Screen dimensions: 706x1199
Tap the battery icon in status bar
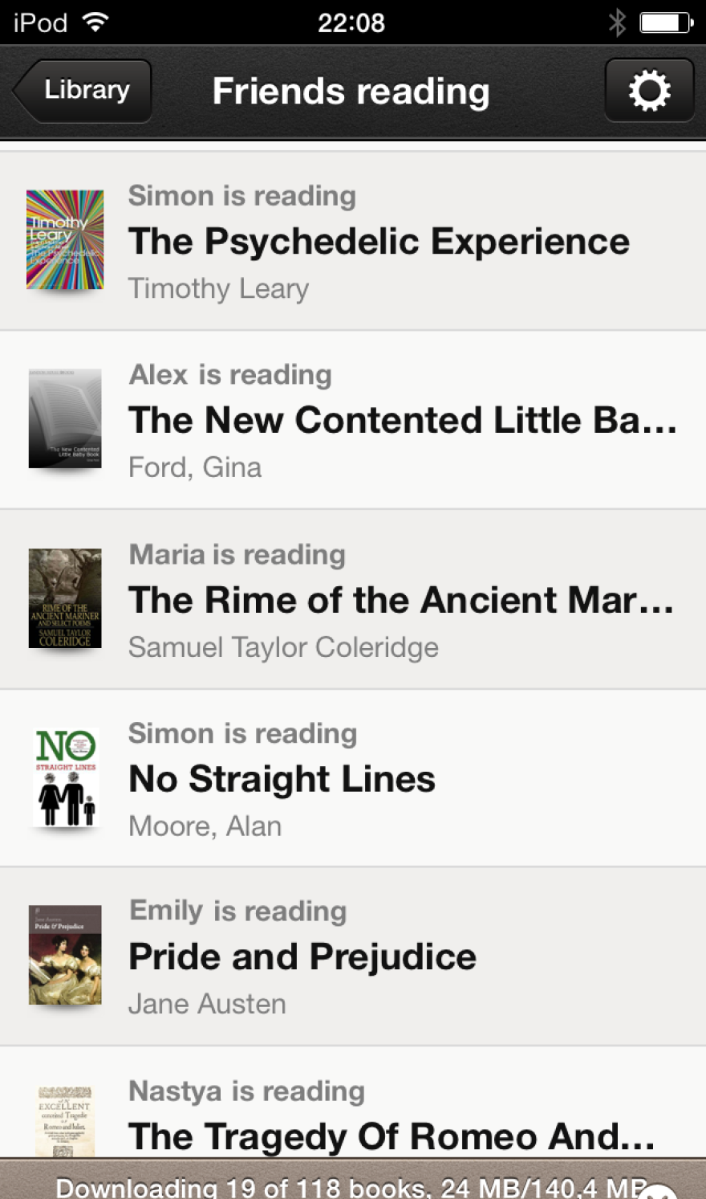click(x=665, y=22)
